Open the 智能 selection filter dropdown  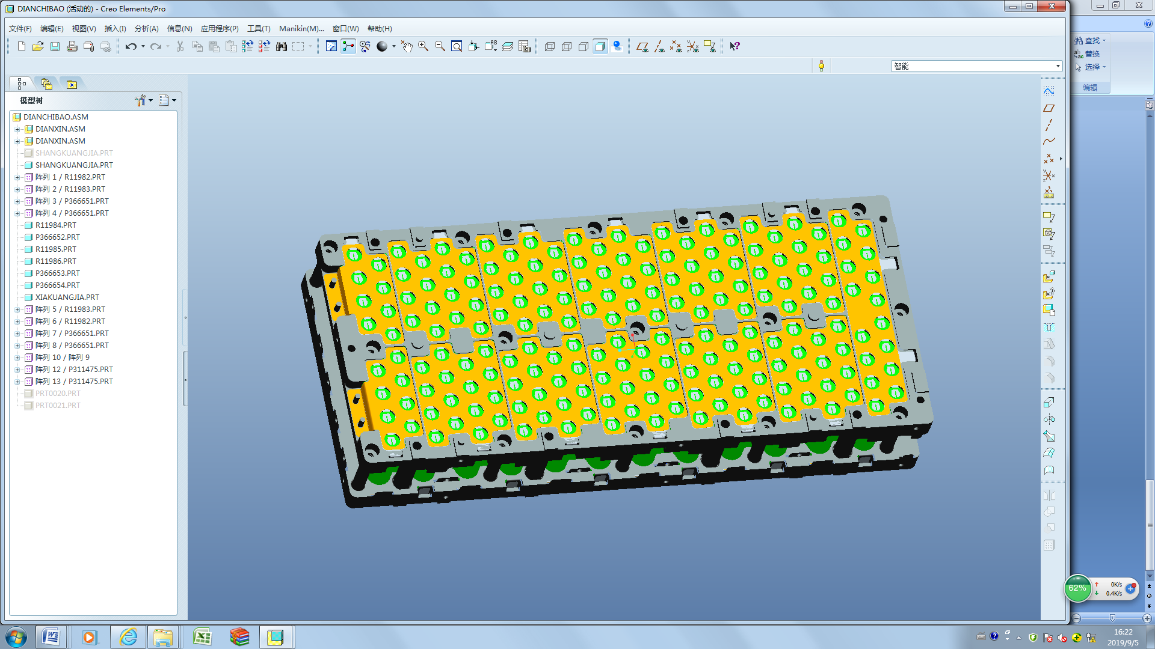976,66
